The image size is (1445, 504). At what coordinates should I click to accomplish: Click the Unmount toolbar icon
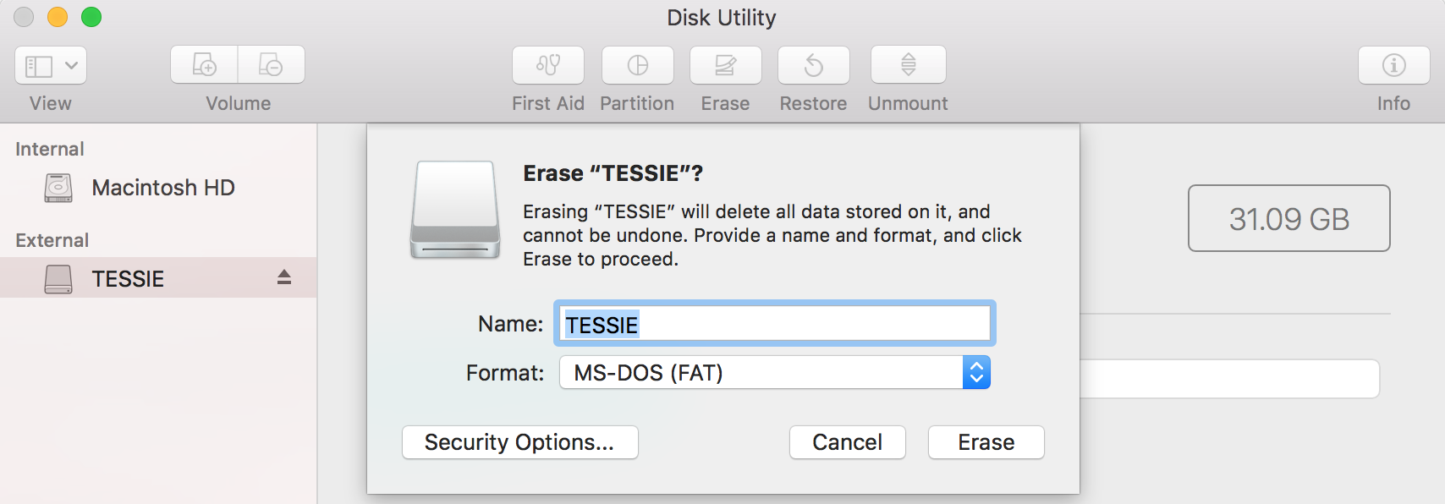coord(909,65)
